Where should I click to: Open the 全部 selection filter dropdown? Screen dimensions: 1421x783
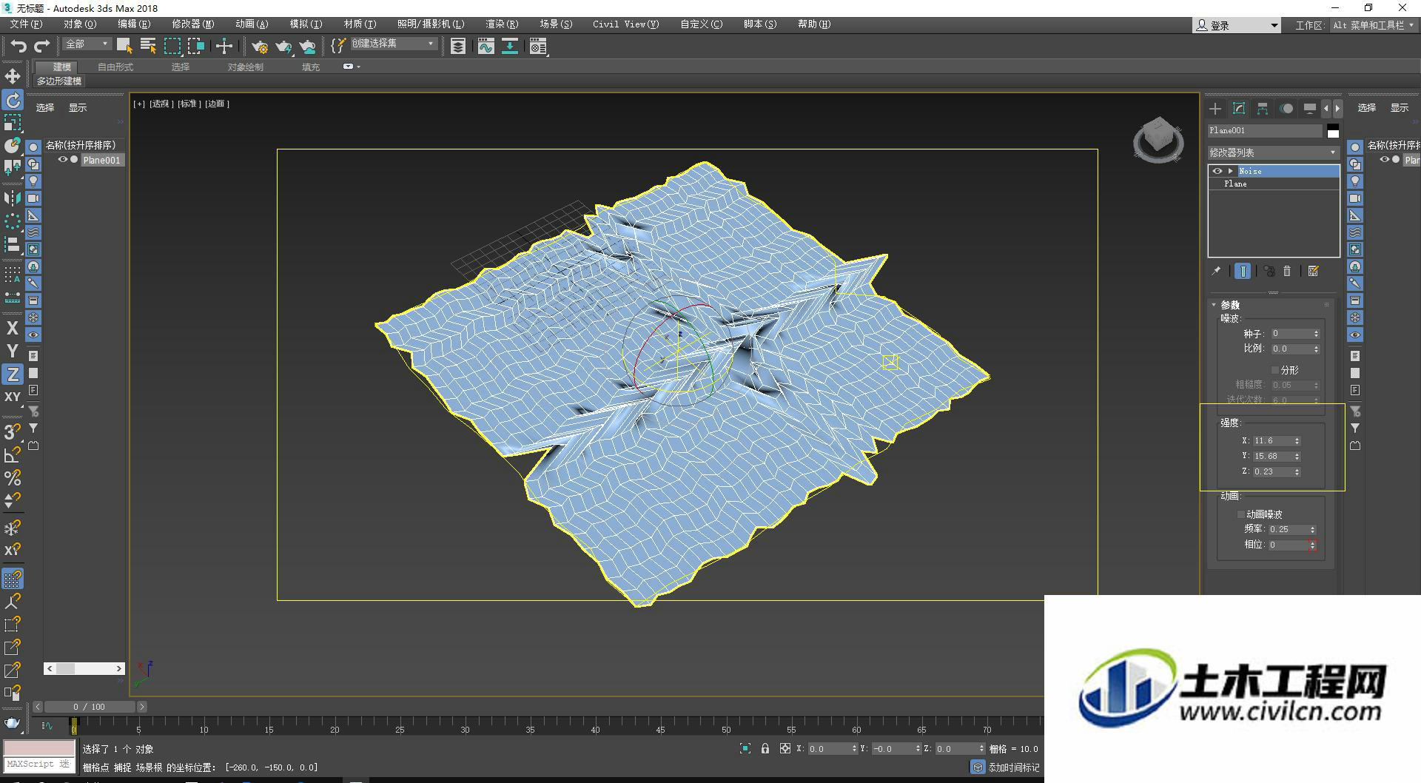(x=87, y=44)
